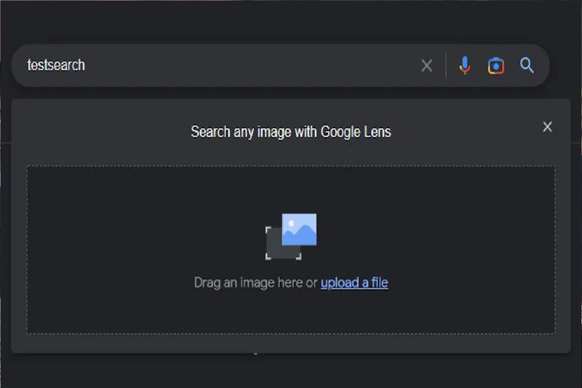
Task: Select the 'Search any image with Google Lens' heading
Action: coord(291,131)
